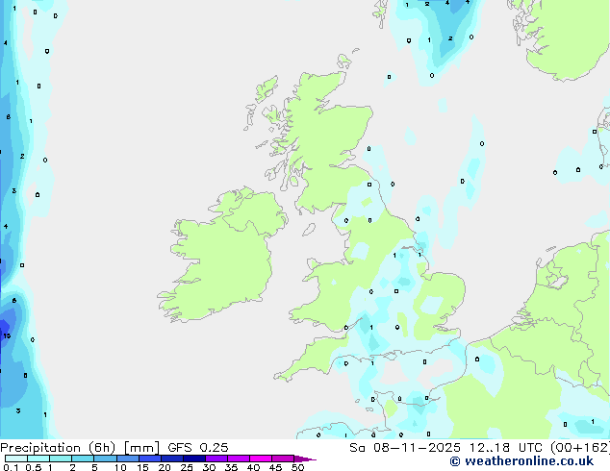Select the 1–2 mm legend color swatch
610x471 pixels.
pyautogui.click(x=61, y=459)
